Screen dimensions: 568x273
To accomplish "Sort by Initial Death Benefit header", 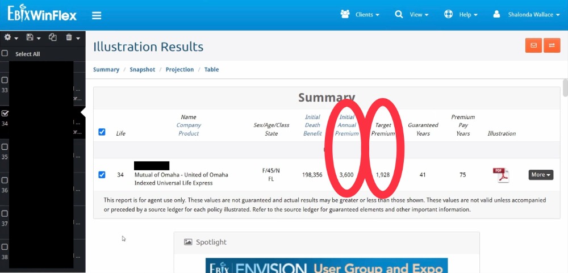I will [312, 125].
